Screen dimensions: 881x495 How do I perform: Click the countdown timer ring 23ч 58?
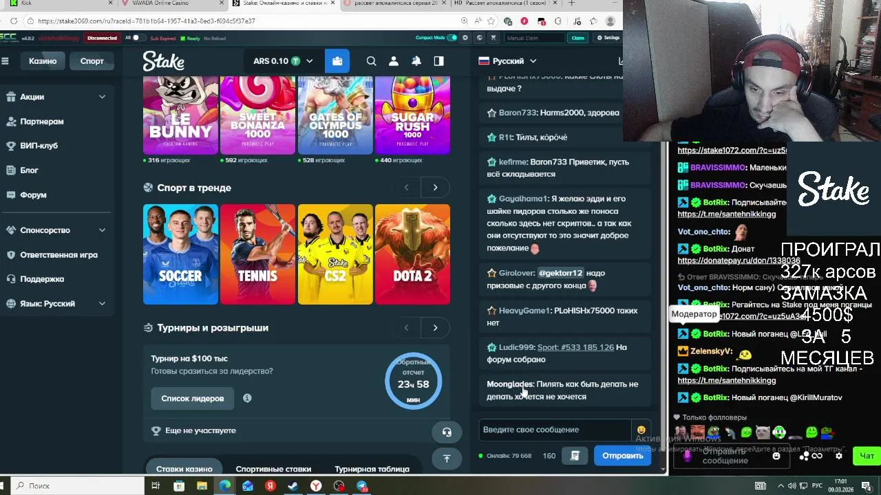point(413,380)
